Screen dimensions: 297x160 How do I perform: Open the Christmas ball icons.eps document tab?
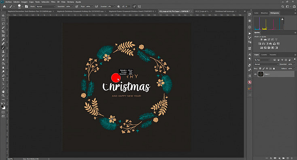coord(225,11)
